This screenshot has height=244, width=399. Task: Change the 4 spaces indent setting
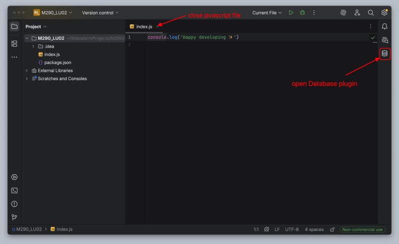click(x=314, y=230)
